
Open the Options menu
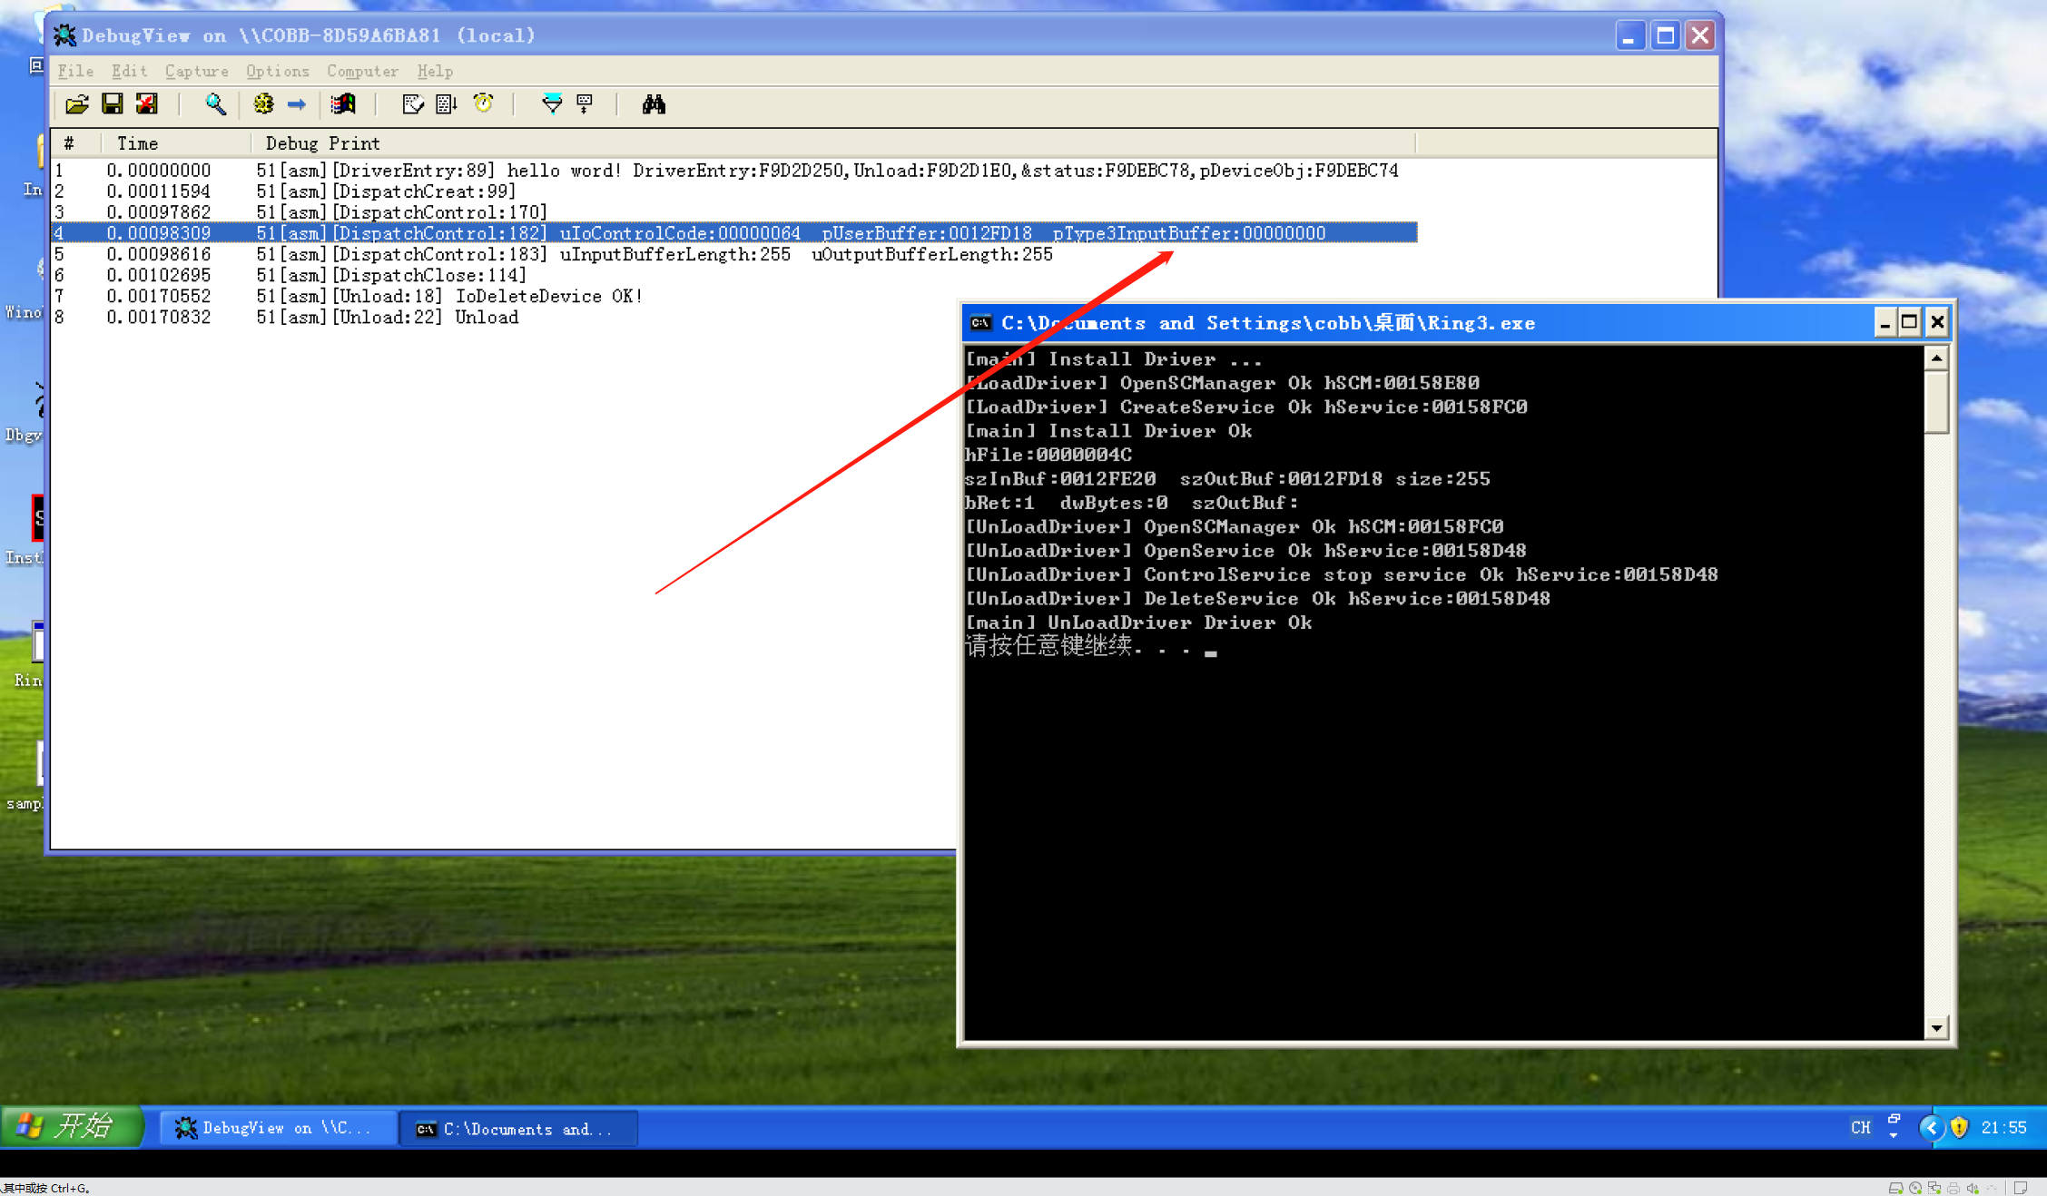pos(277,71)
